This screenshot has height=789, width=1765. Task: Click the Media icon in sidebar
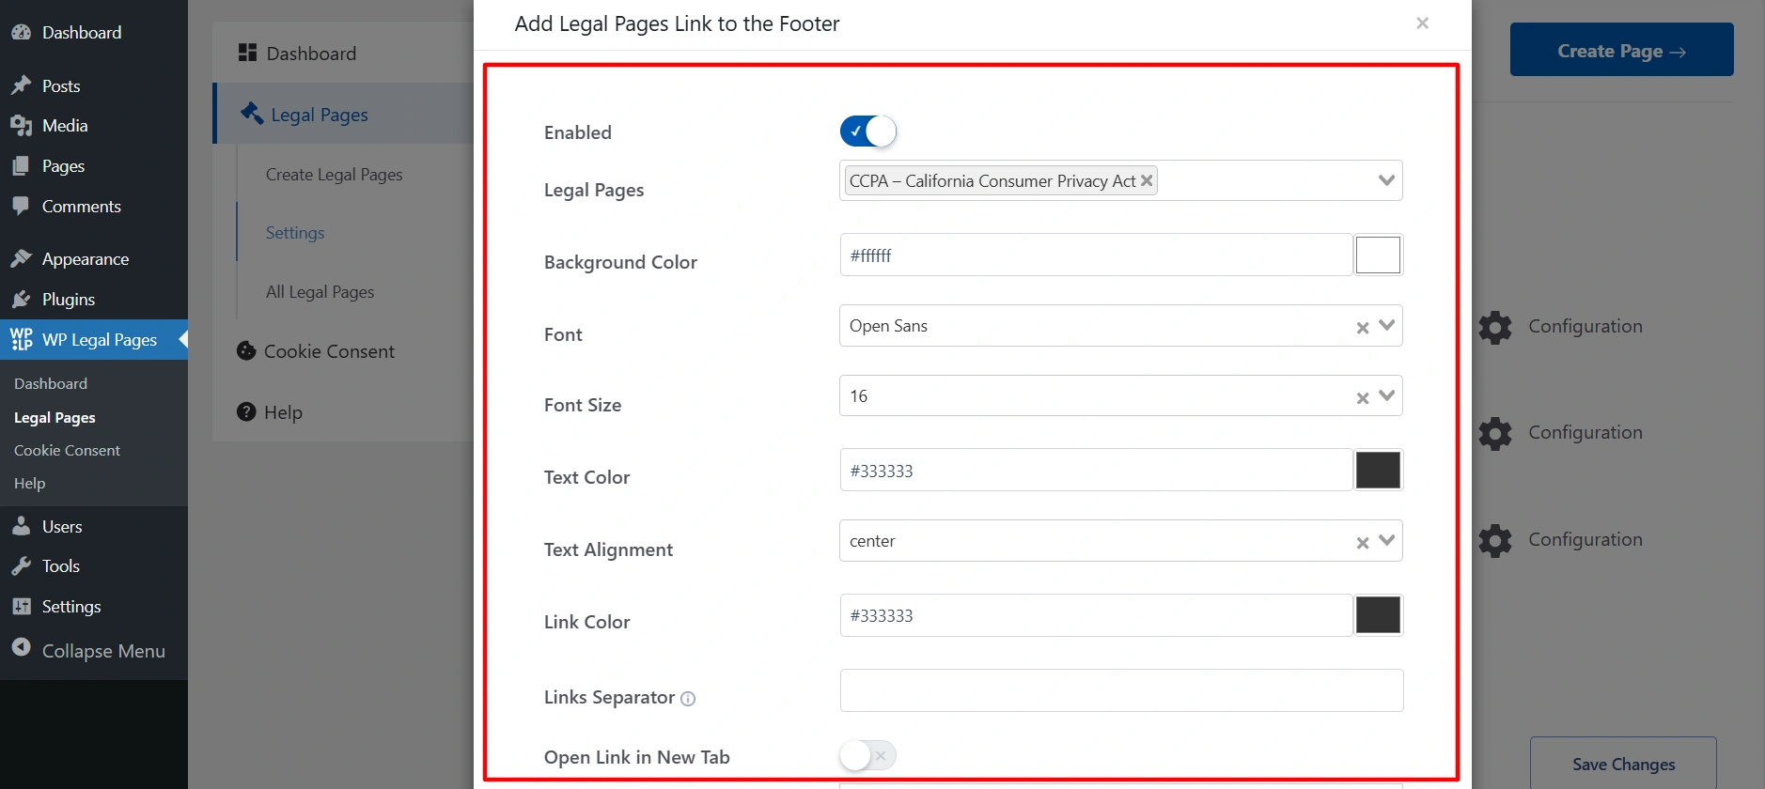click(21, 126)
